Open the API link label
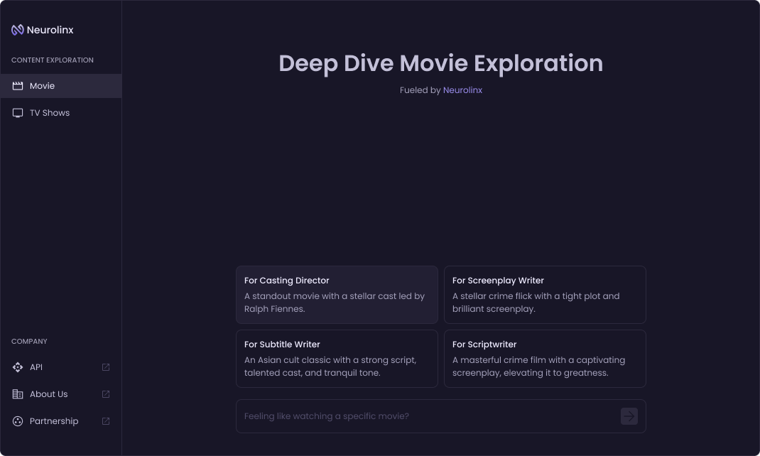 pyautogui.click(x=36, y=367)
